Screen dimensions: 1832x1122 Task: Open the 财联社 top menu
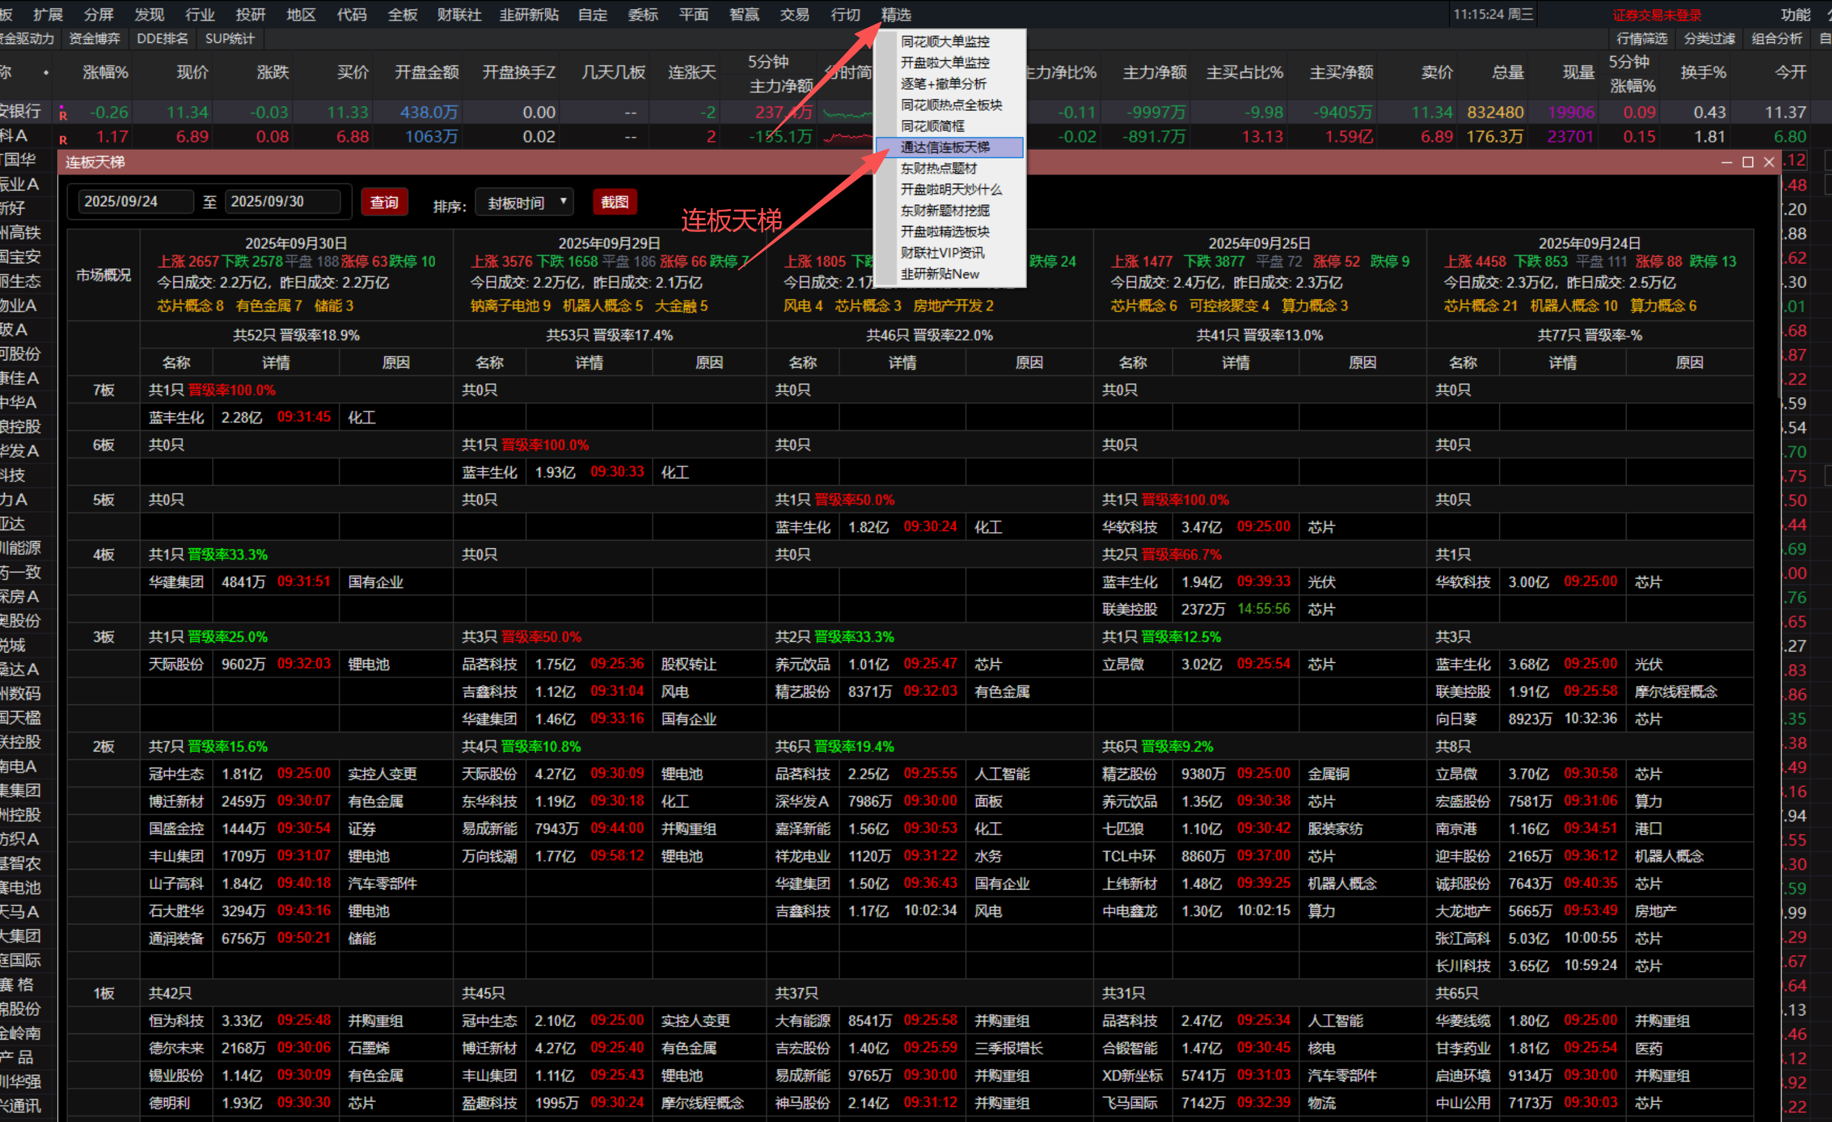[x=459, y=15]
